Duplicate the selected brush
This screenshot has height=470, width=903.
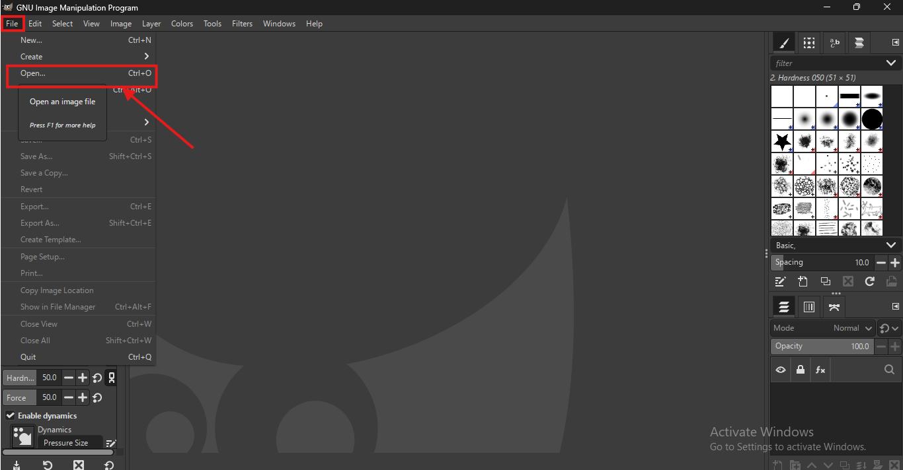pyautogui.click(x=825, y=281)
